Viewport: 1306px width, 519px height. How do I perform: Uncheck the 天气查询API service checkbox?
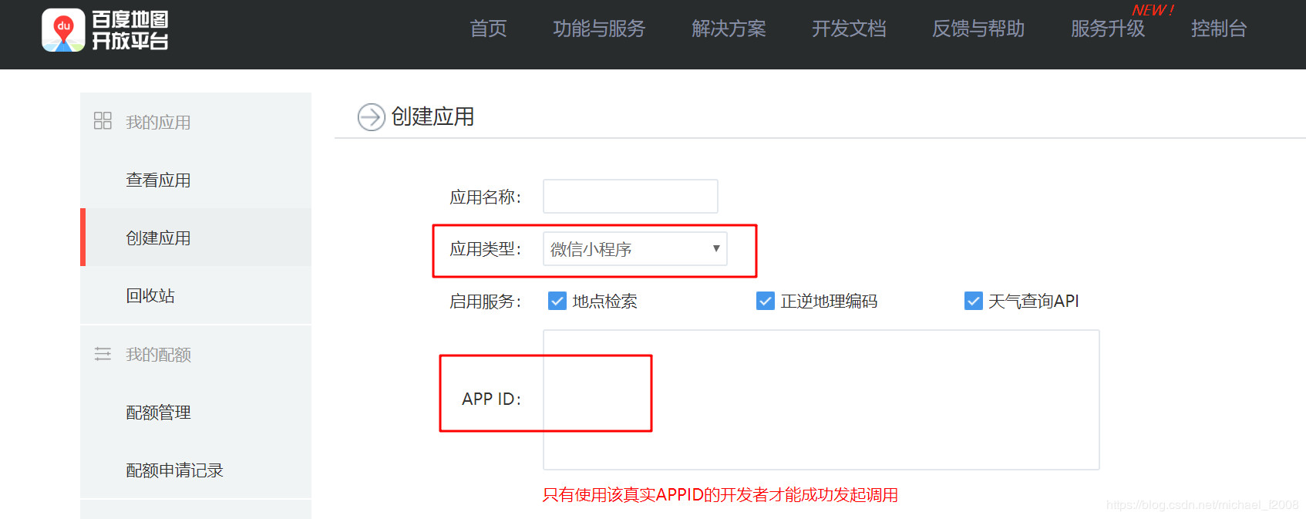974,301
